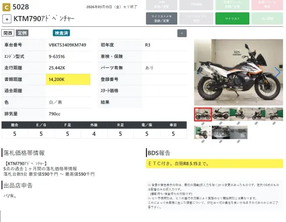This screenshot has height=222, width=286.
Task: Open the link icon under the second thumbnail
Action: pyautogui.click(x=221, y=123)
